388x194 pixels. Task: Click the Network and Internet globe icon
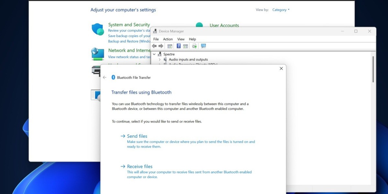click(97, 54)
